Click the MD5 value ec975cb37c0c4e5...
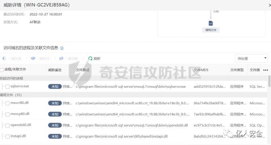 (209, 125)
